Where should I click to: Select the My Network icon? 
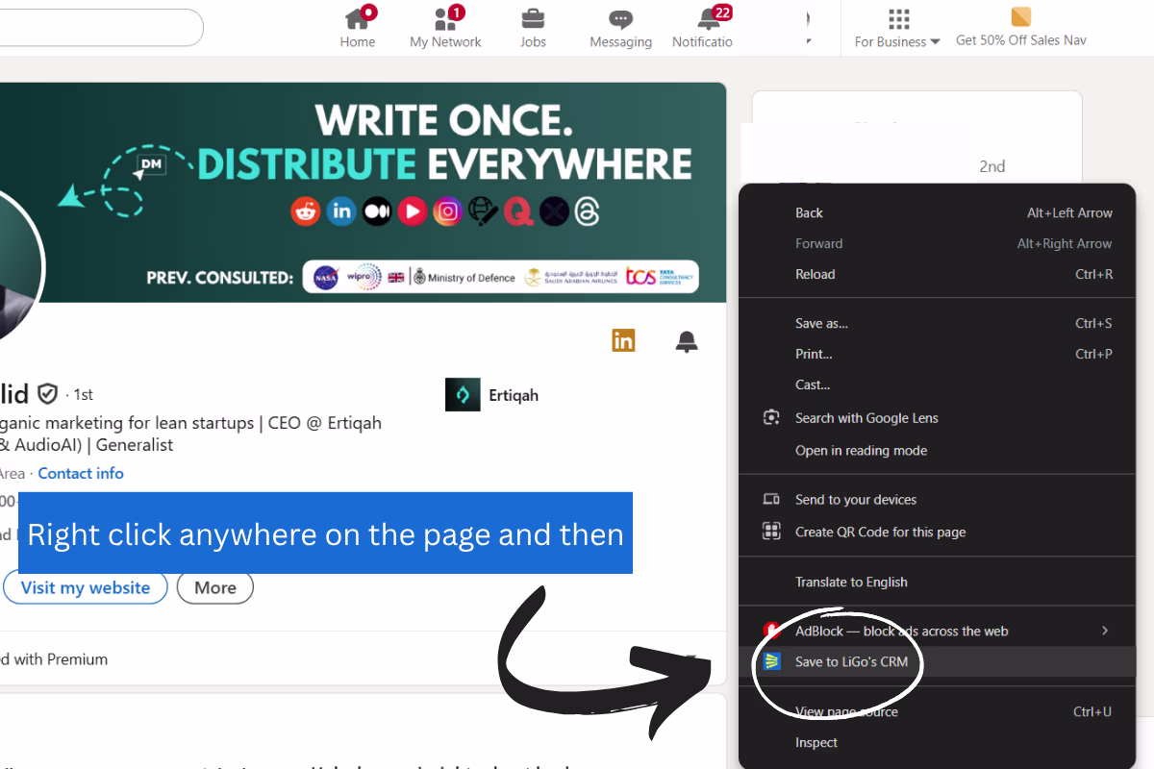444,21
